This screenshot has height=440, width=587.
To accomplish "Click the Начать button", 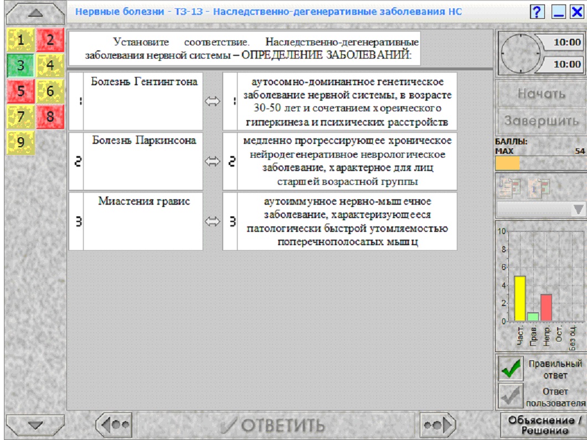I will pyautogui.click(x=541, y=94).
